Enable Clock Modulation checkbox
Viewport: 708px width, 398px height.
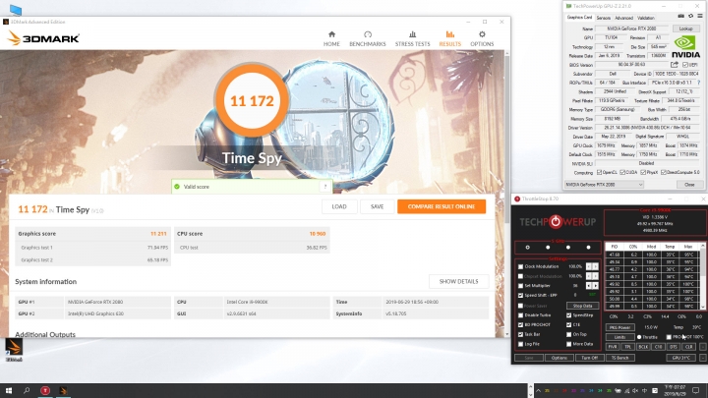[520, 266]
